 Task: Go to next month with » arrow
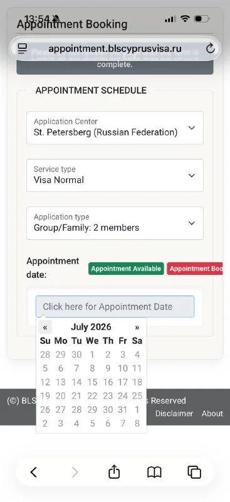[137, 327]
